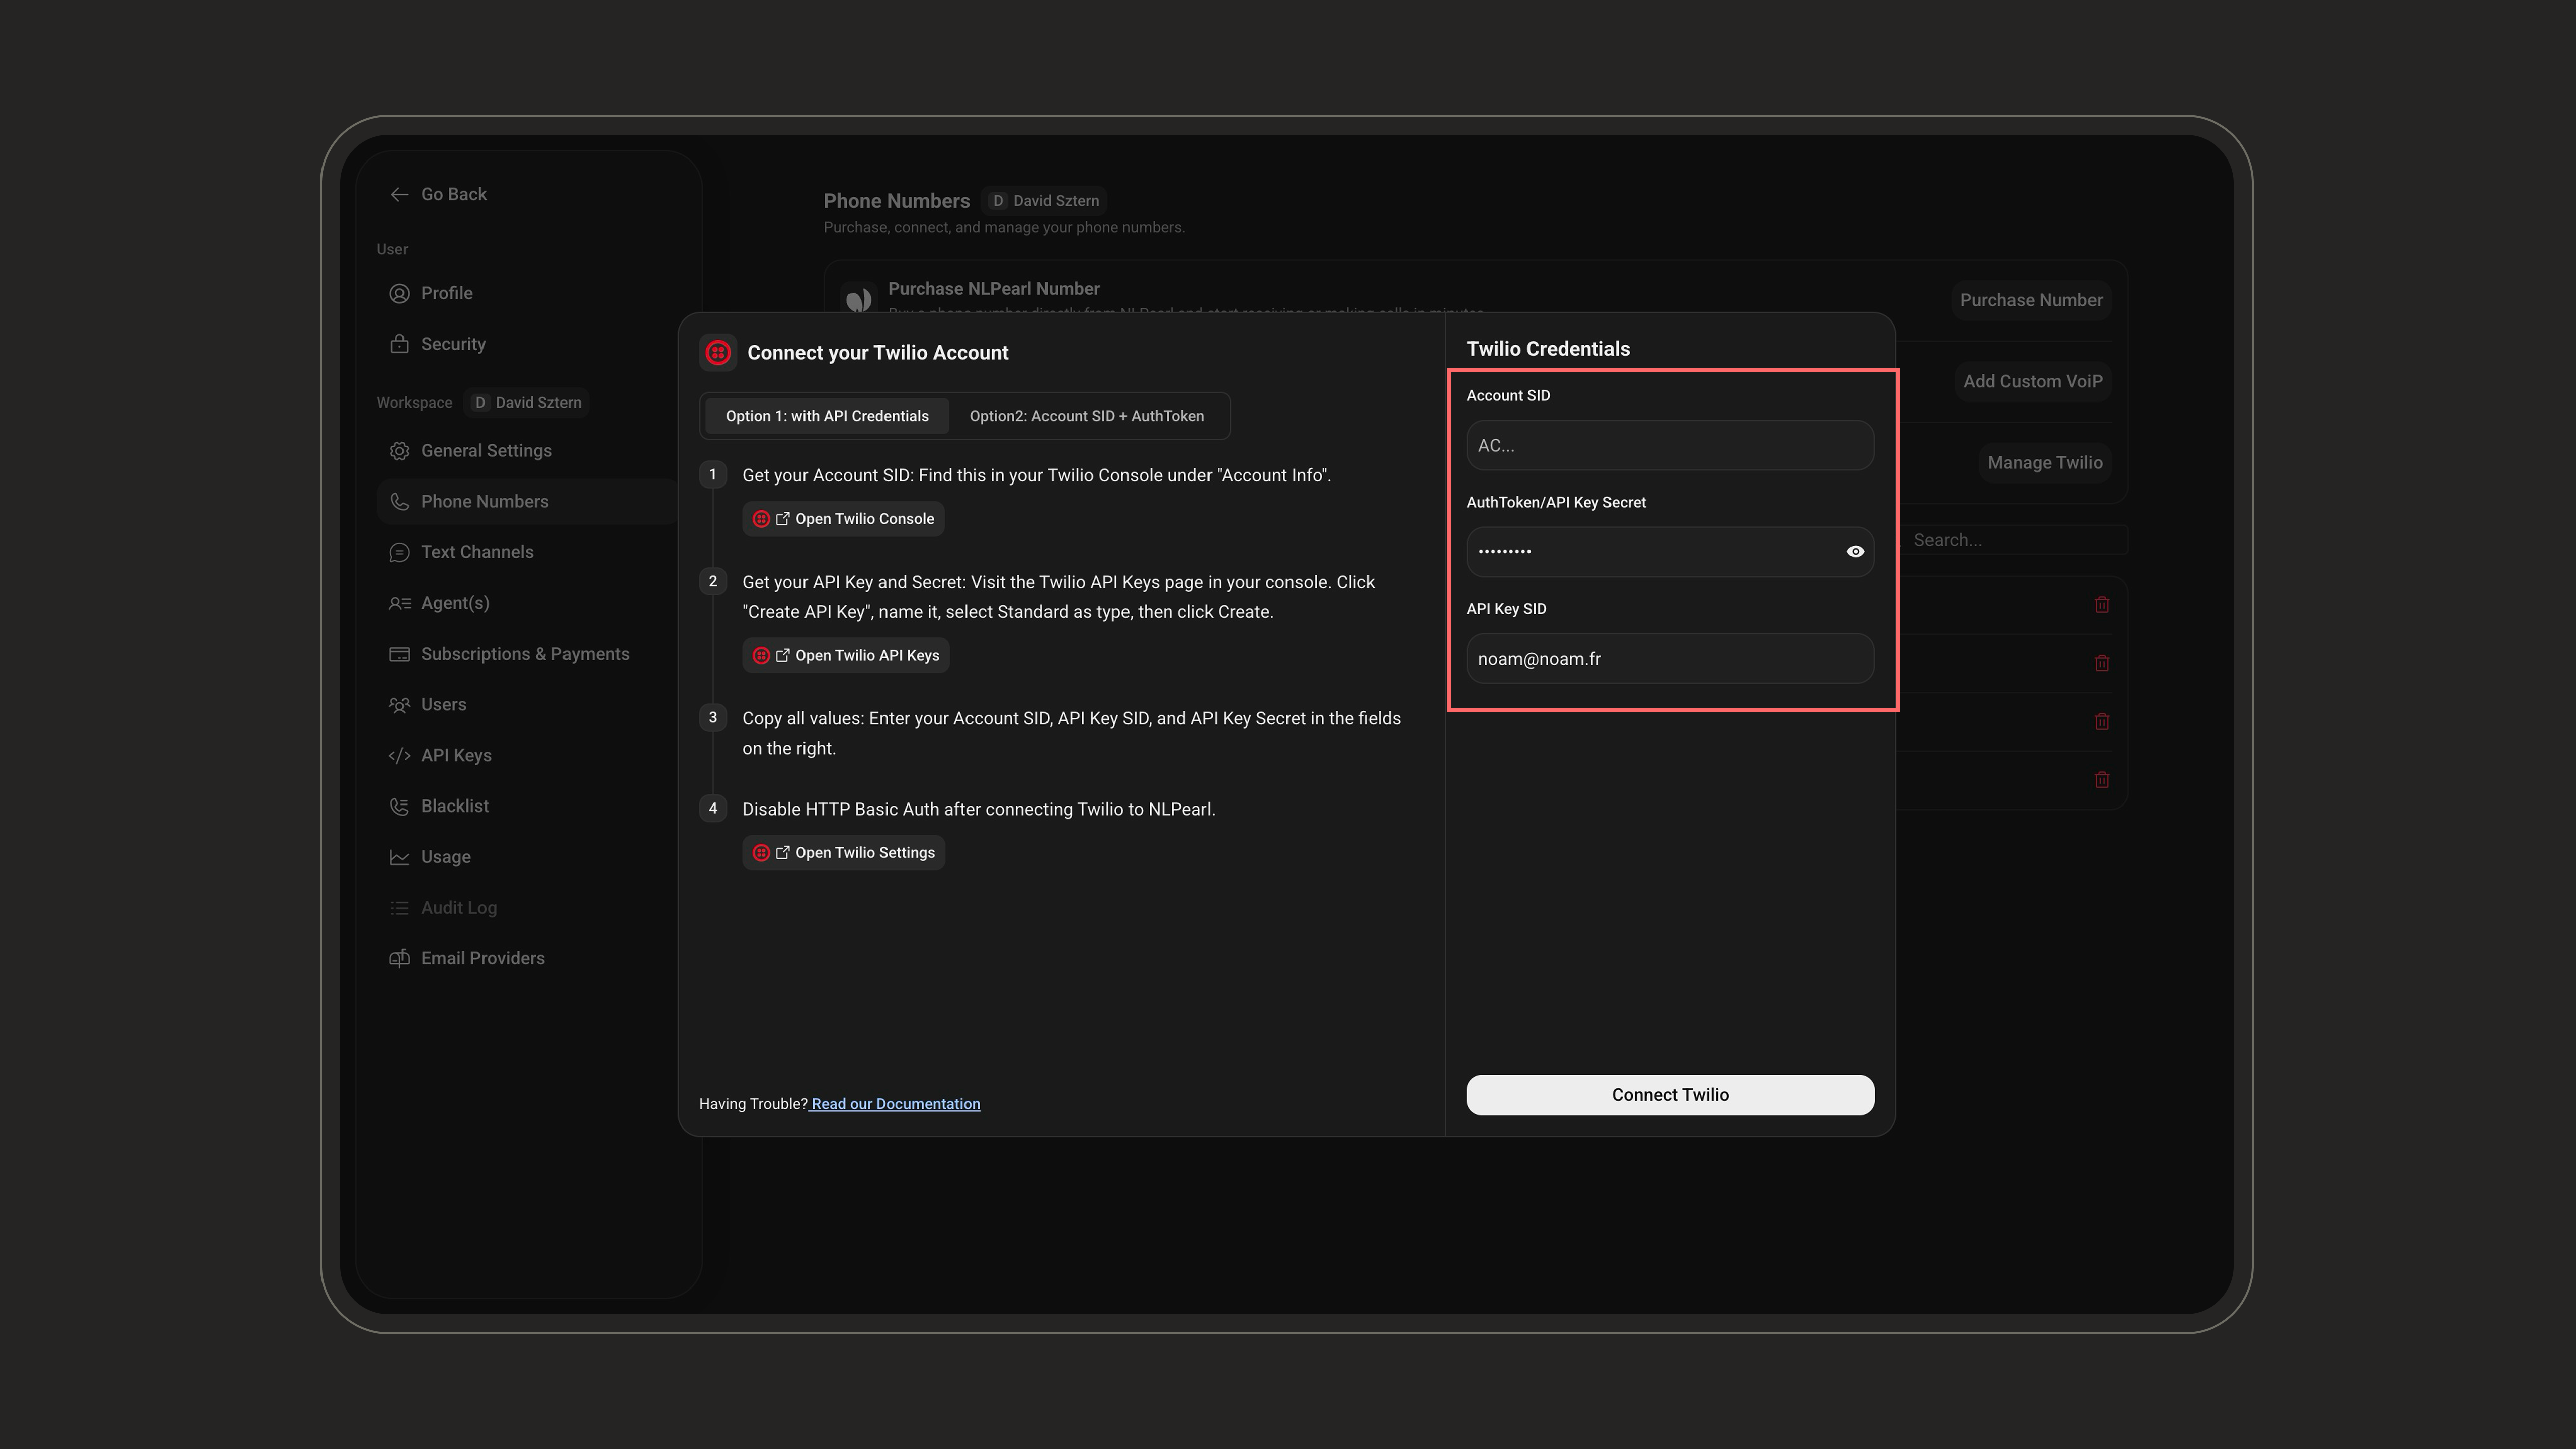The width and height of the screenshot is (2576, 1449).
Task: Click the Add Custom VoiP button
Action: [2032, 382]
